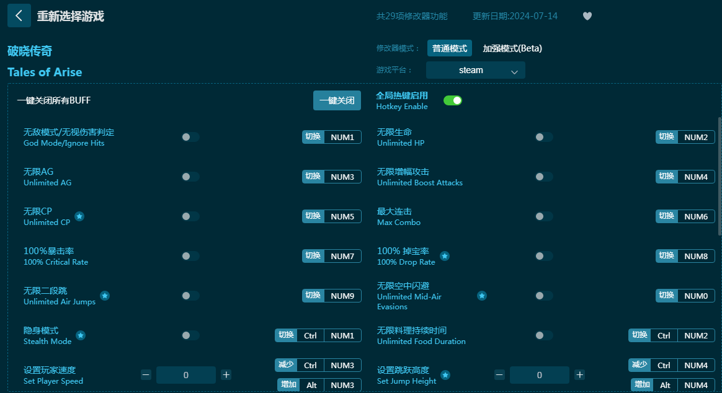Click NUM2 key for Unlimited Food Duration
Viewport: 722px width, 393px height.
tap(696, 335)
